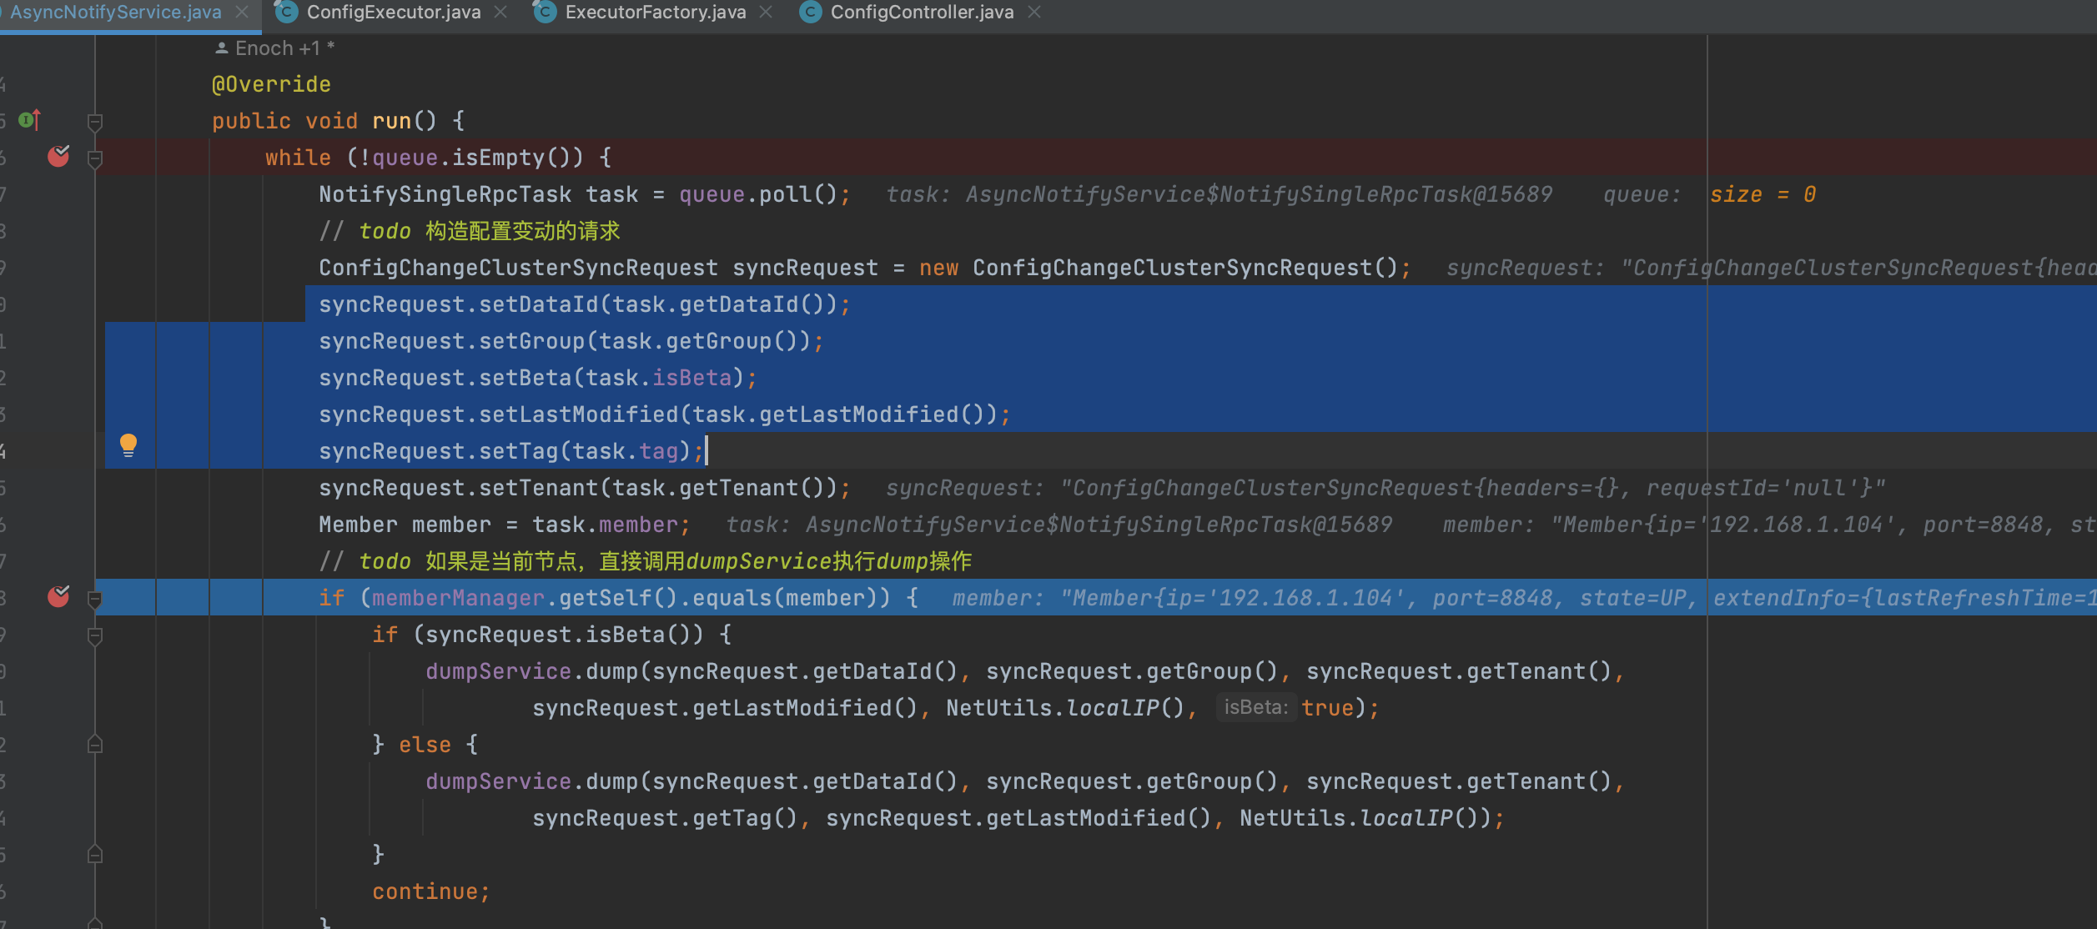Screen dimensions: 2097x929
Task: Click the todo comment mentioning dumpService执行dump操作
Action: pos(645,561)
